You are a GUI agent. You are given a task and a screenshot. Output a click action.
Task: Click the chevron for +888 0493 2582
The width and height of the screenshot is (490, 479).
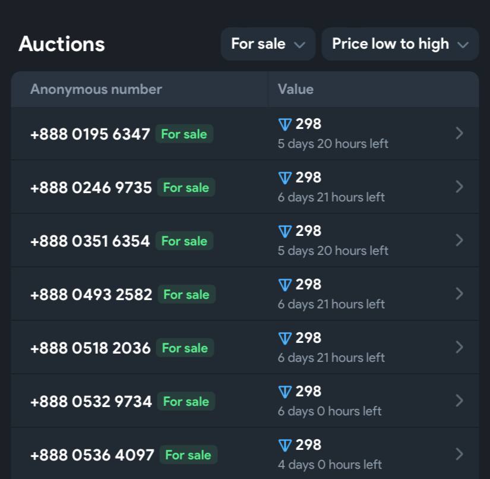point(459,294)
